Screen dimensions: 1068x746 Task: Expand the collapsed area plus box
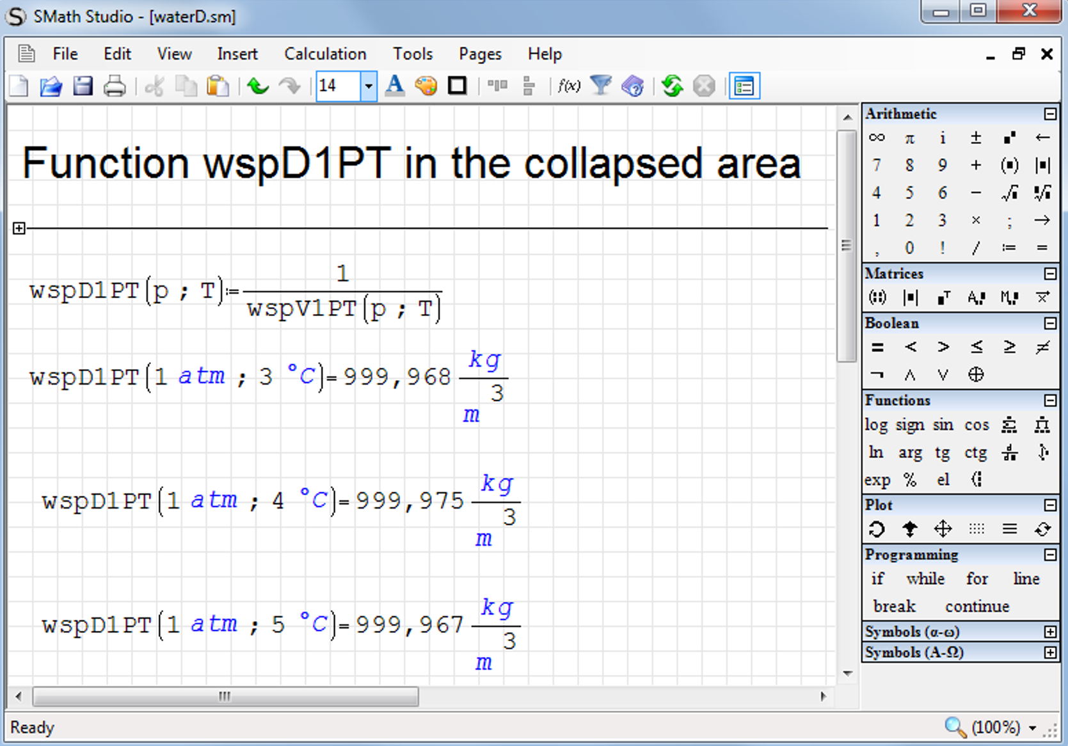(x=19, y=228)
